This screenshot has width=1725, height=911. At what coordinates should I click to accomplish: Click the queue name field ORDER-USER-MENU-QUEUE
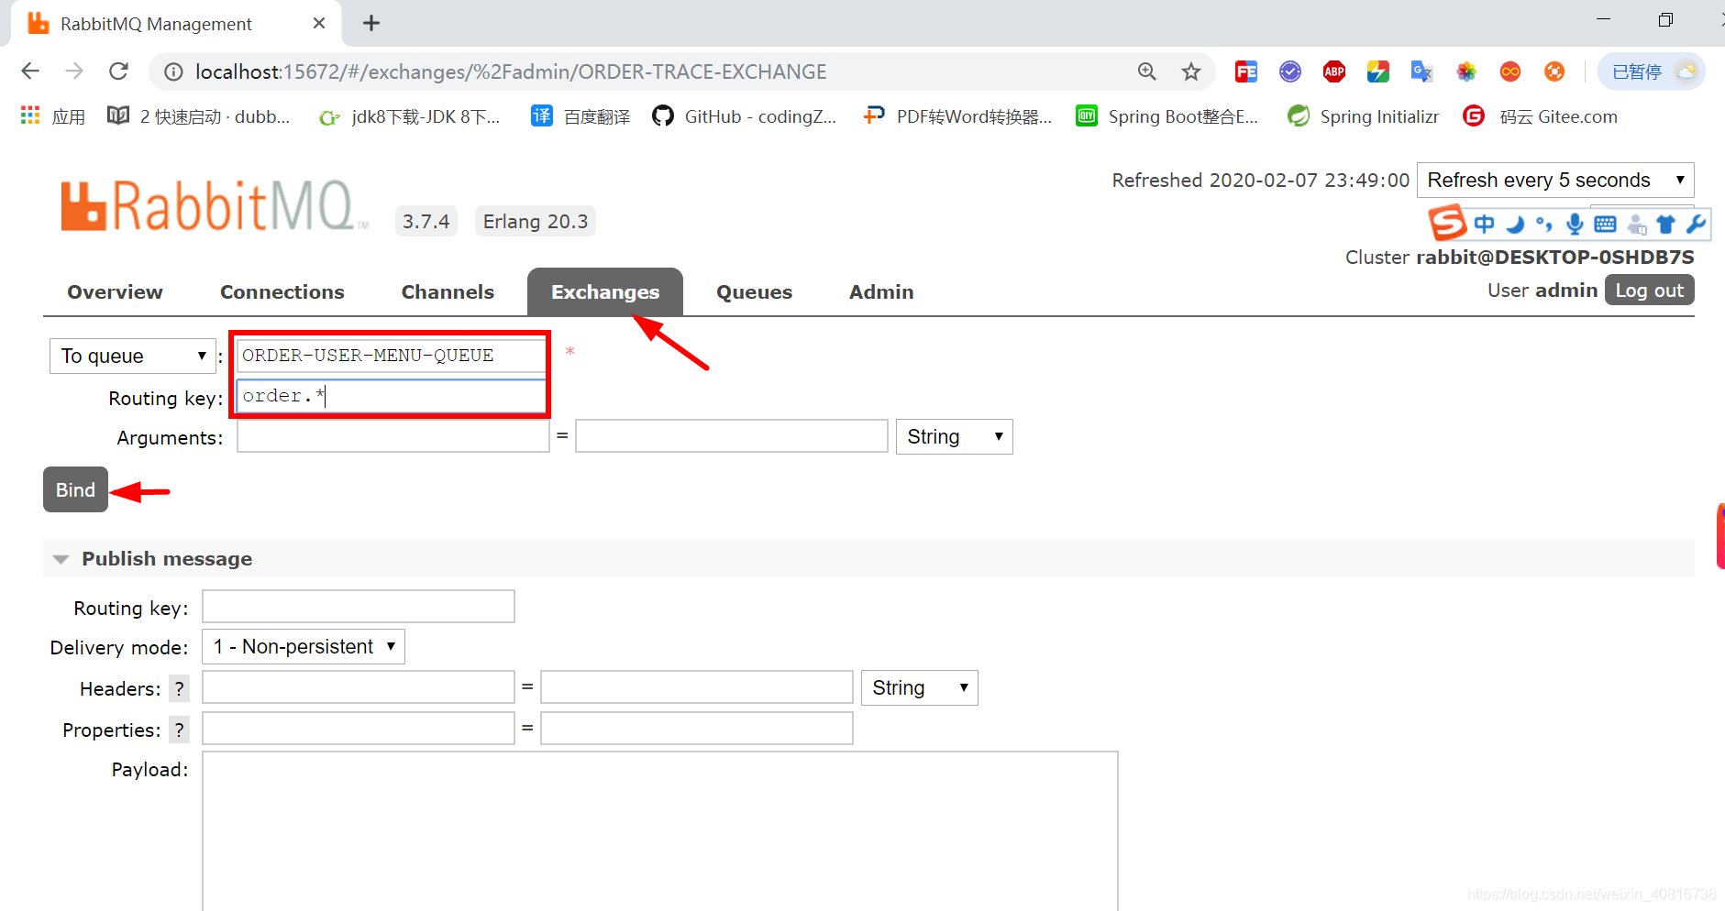[393, 356]
